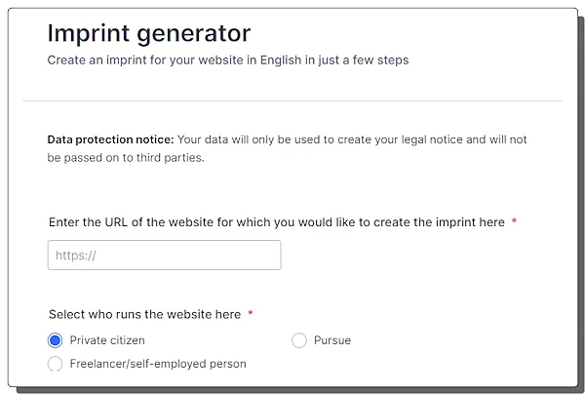Image resolution: width=585 pixels, height=394 pixels.
Task: Click the horizontal divider below the subtitle
Action: [x=292, y=100]
